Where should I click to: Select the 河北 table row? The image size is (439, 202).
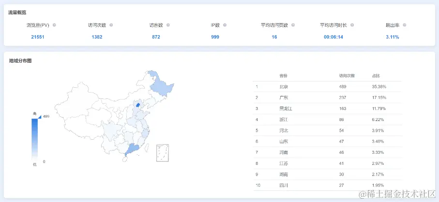click(327, 131)
